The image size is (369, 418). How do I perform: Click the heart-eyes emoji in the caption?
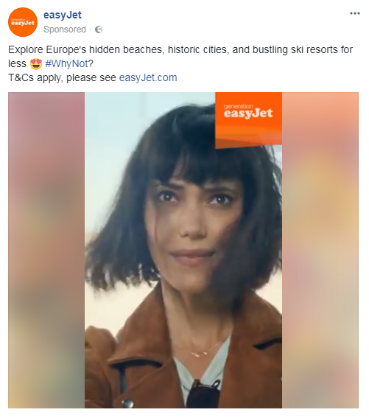click(x=35, y=64)
